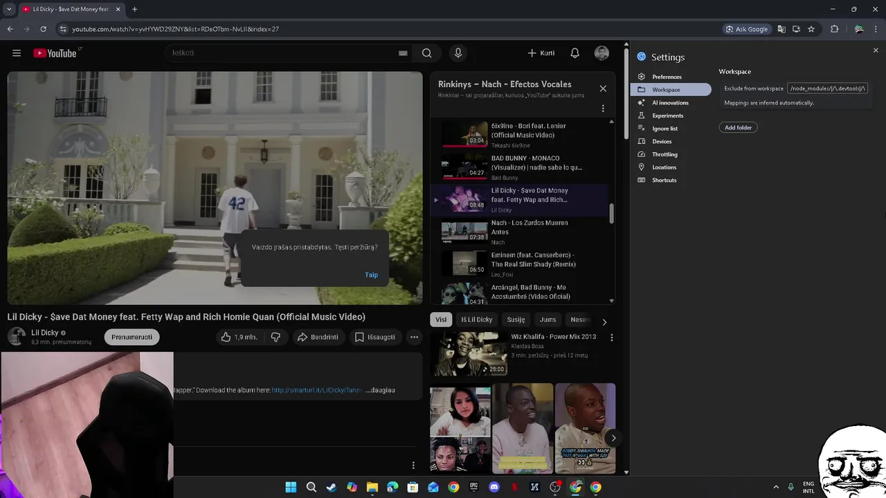This screenshot has height=498, width=886.
Task: Expand description with ...daugiau
Action: coord(380,390)
